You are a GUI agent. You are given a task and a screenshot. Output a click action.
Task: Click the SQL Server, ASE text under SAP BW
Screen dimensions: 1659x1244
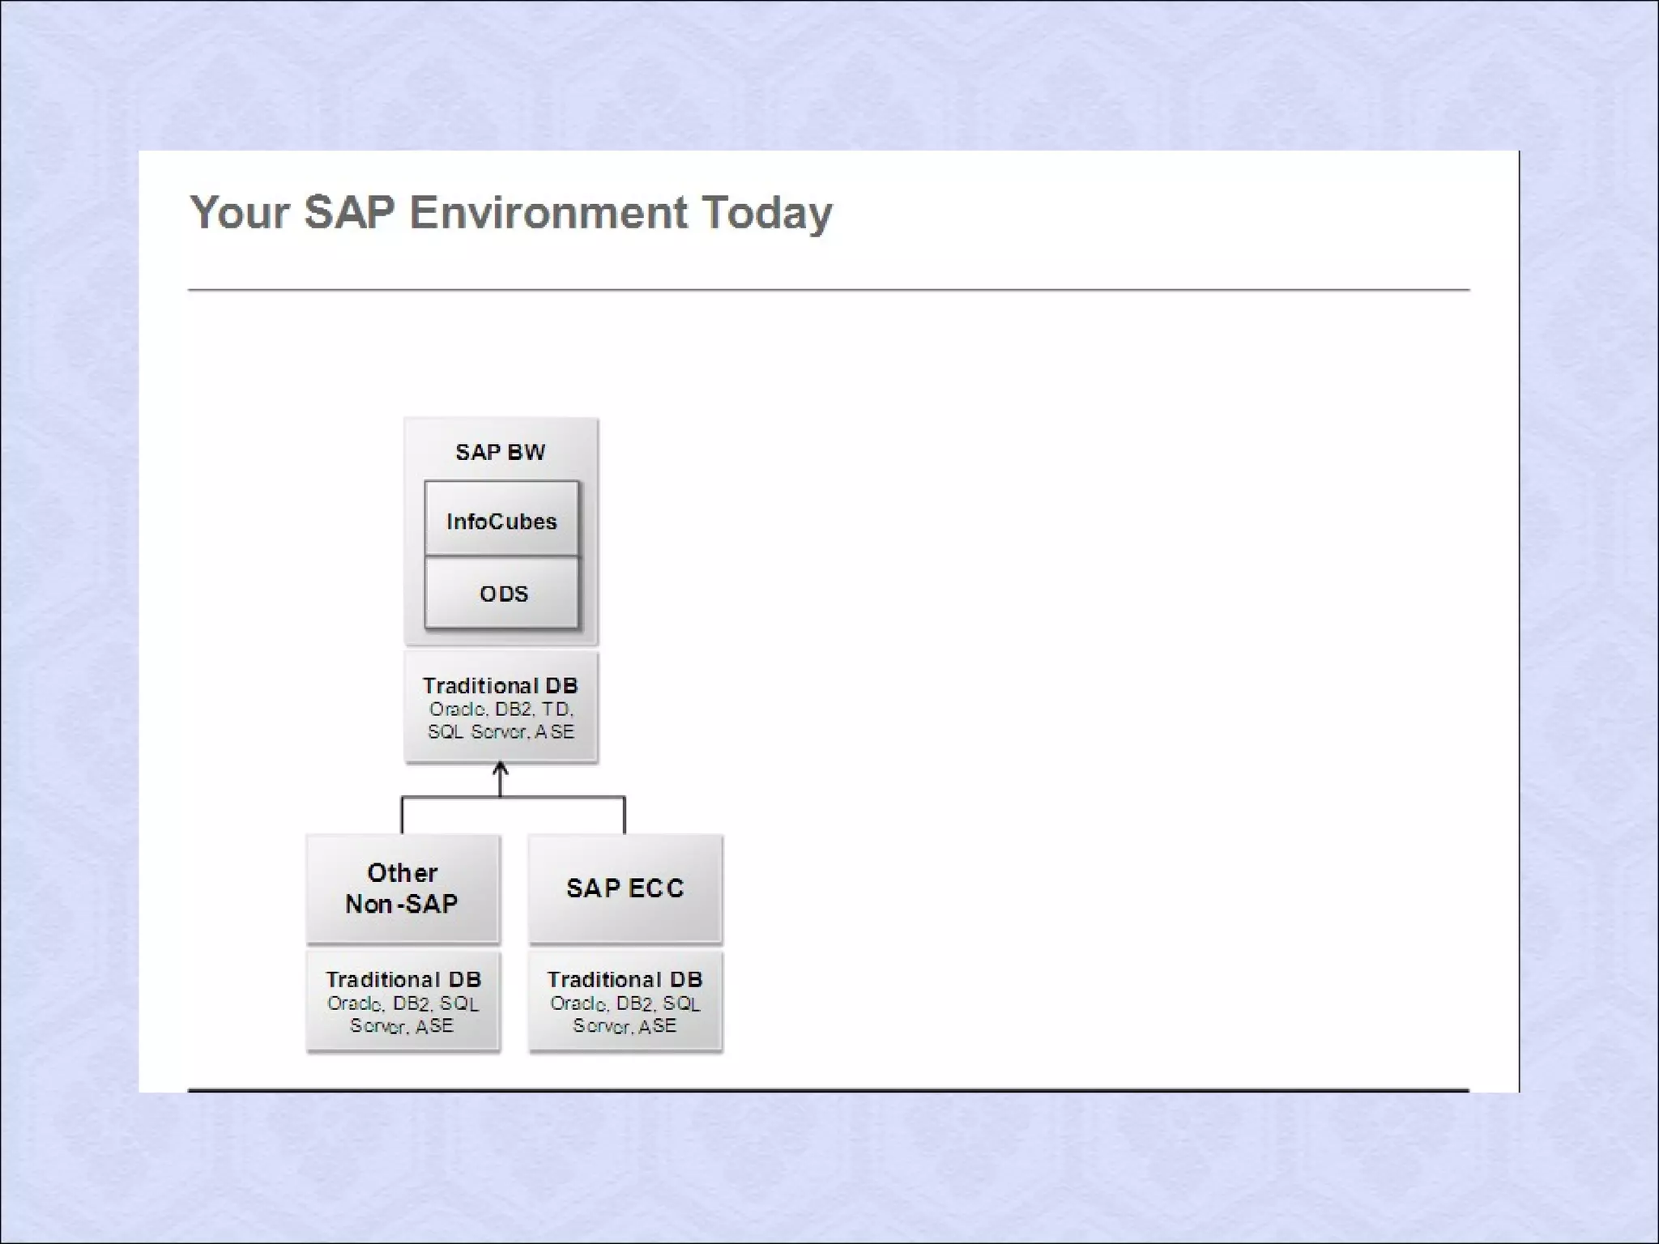tap(501, 732)
